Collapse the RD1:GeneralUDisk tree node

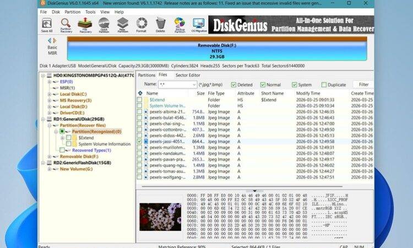click(43, 119)
